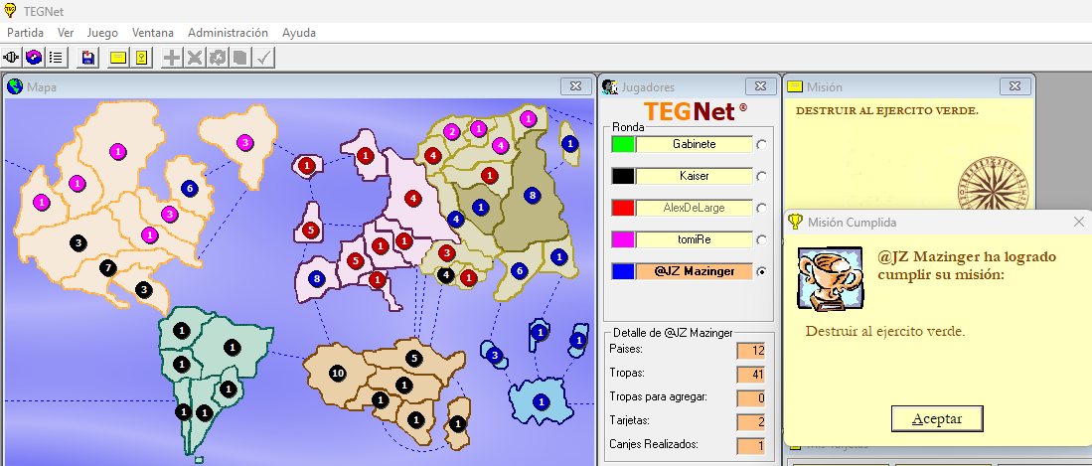Select the red army token showing 3
Viewport: 1092px width, 466px height.
click(x=447, y=252)
